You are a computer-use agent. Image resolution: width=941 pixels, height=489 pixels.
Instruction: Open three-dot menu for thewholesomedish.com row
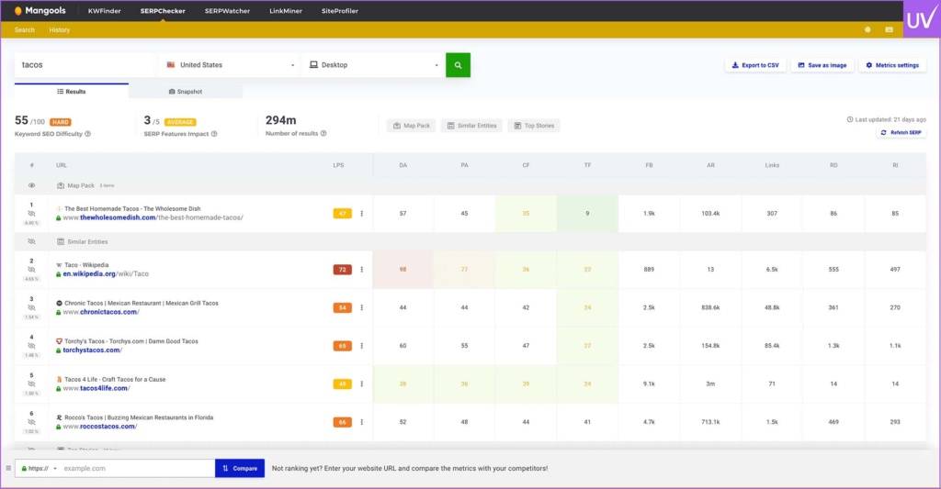(x=361, y=214)
